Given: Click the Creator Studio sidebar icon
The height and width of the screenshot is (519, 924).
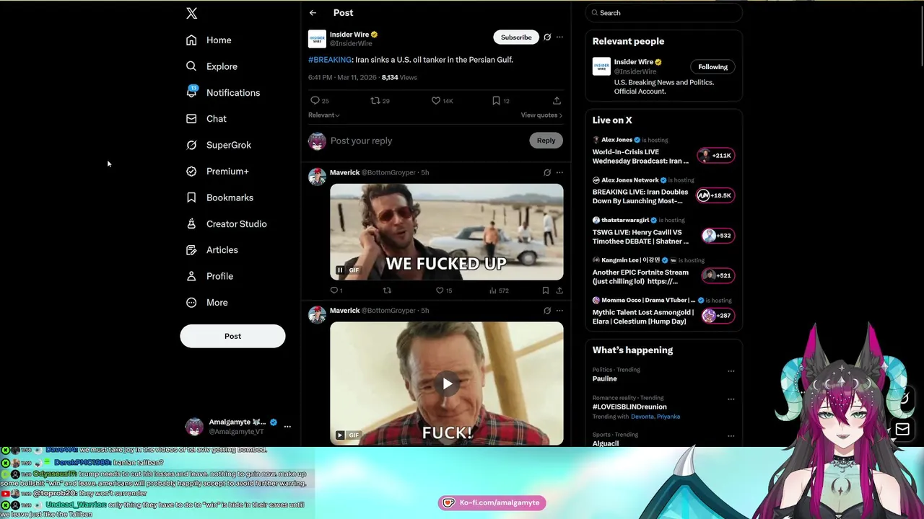Looking at the screenshot, I should pos(191,223).
